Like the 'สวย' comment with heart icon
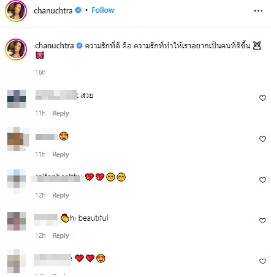The height and width of the screenshot is (277, 271). pyautogui.click(x=262, y=98)
